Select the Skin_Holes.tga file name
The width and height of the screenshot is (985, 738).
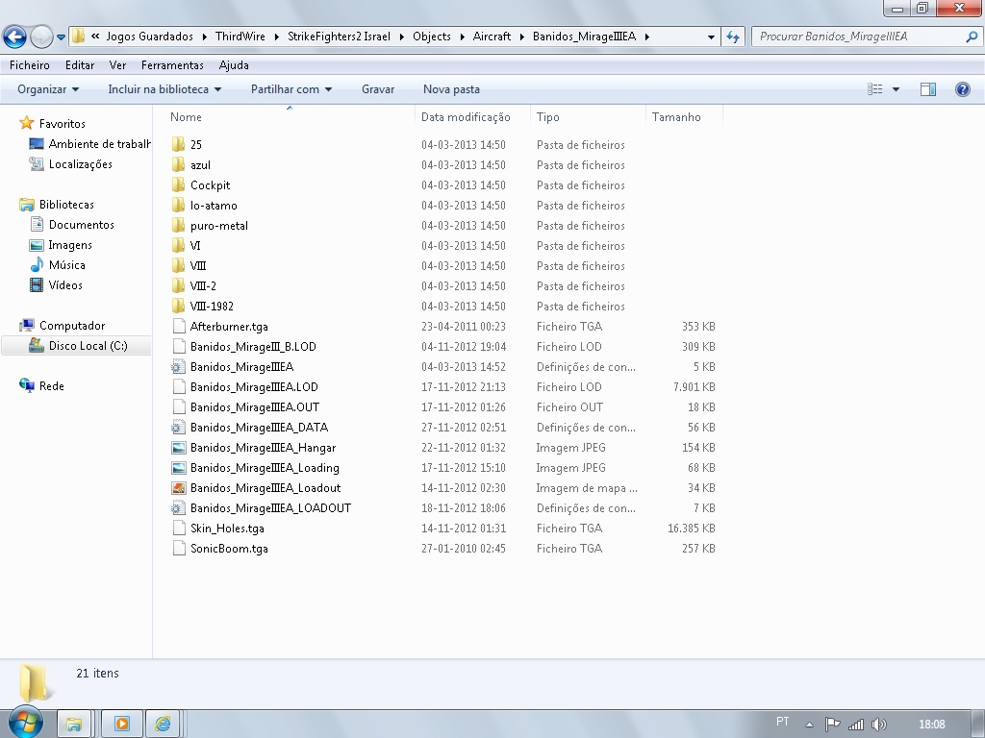pyautogui.click(x=227, y=528)
